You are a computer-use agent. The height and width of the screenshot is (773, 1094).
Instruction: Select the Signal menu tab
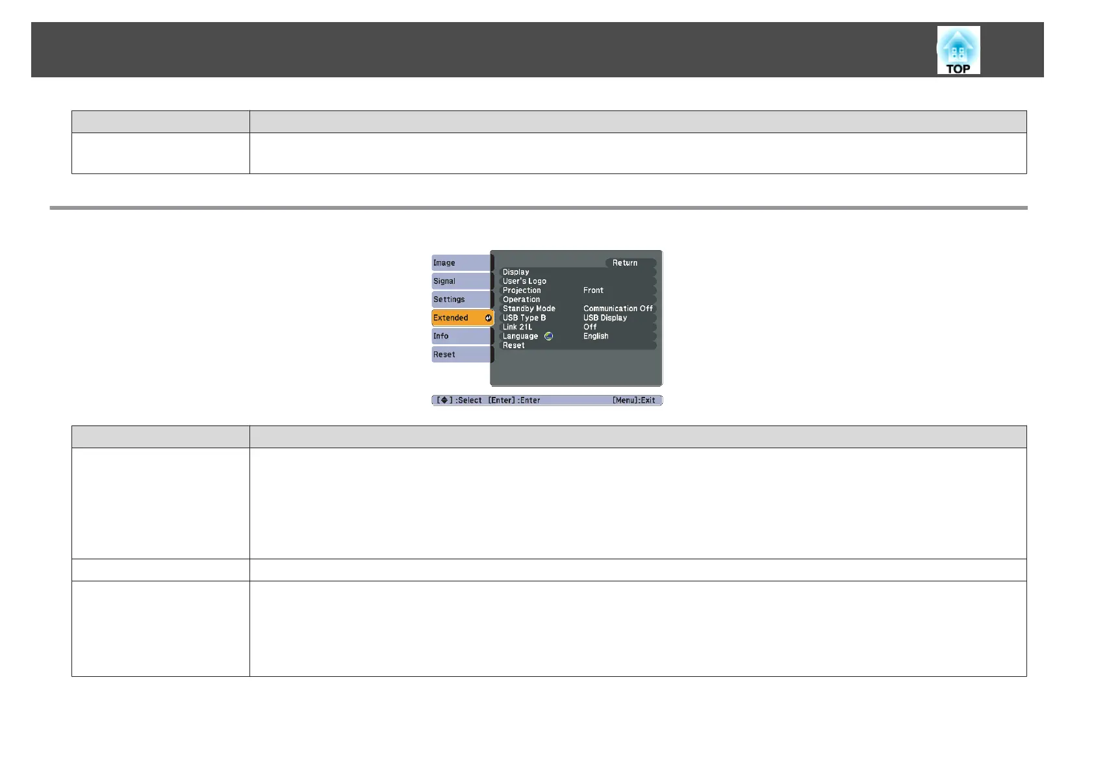coord(462,281)
